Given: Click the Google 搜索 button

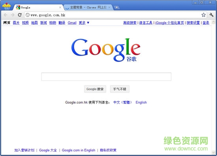Looking at the screenshot, I should (x=95, y=89).
